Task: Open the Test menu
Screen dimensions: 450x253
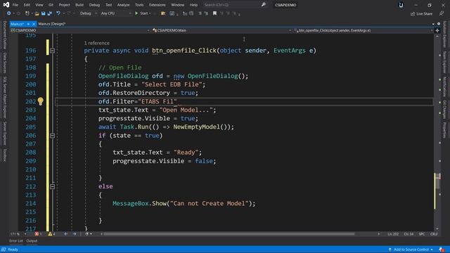Action: (108, 5)
